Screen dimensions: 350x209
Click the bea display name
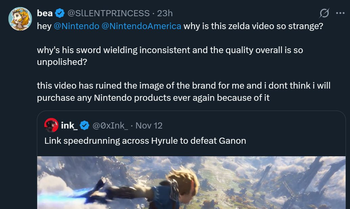(44, 13)
